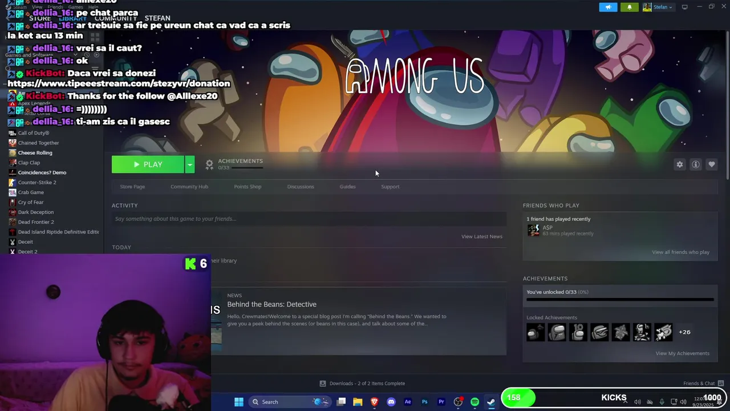Open the Play button dropdown arrow

[189, 164]
